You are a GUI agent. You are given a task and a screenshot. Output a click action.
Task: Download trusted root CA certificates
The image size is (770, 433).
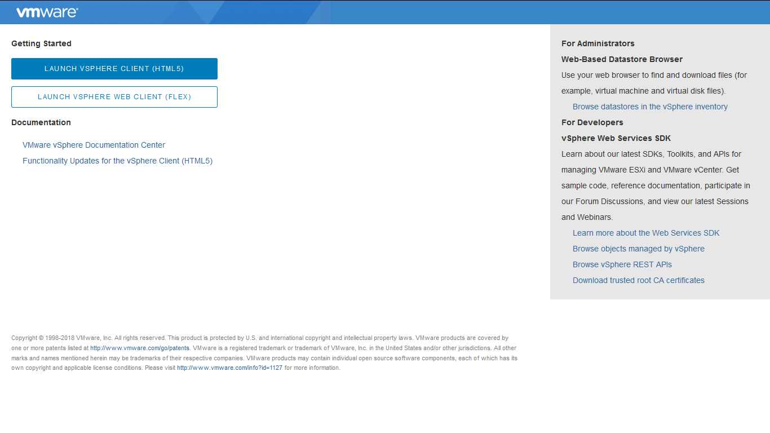tap(638, 280)
